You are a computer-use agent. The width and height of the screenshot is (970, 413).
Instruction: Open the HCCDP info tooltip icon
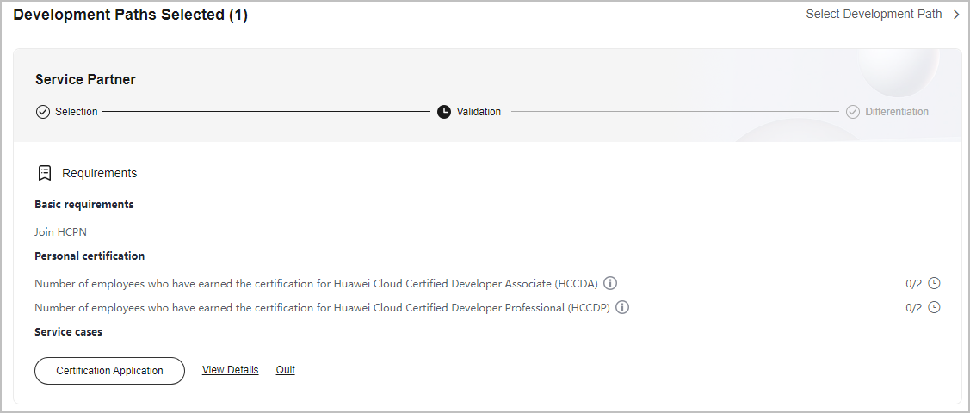click(622, 307)
